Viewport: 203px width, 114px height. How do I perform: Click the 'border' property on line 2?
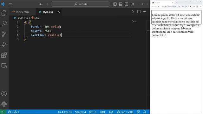pos(36,27)
